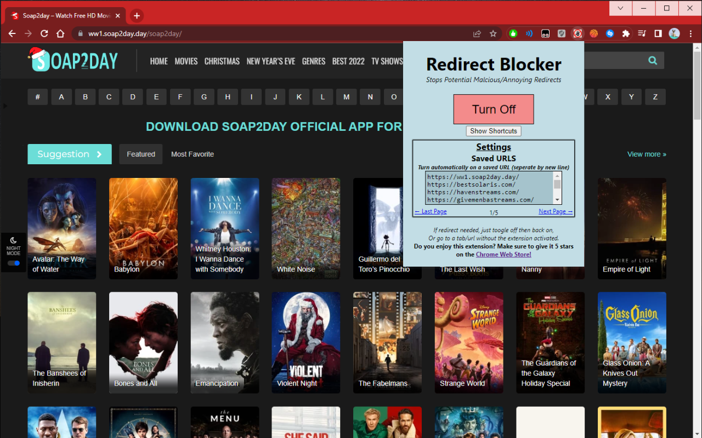Click the browser back arrow
Image resolution: width=702 pixels, height=438 pixels.
coord(12,33)
